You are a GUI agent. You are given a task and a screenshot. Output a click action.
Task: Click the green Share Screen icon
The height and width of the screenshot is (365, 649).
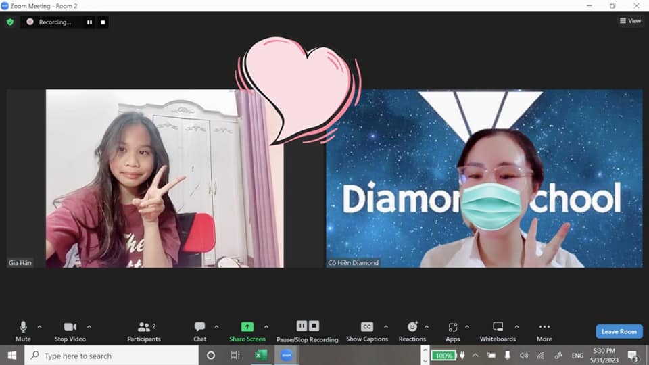point(247,327)
